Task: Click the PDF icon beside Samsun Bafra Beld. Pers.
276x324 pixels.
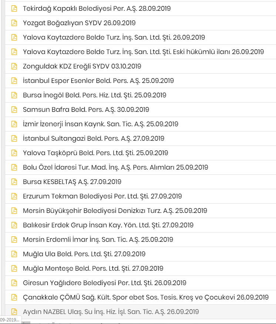Action: point(14,110)
